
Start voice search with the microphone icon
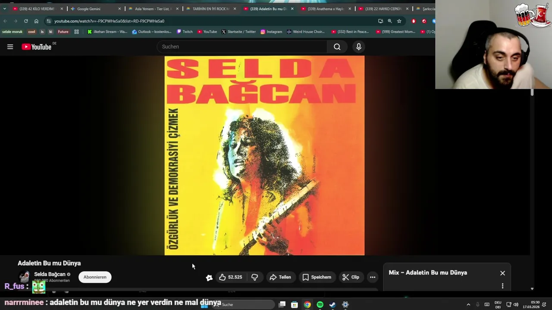[x=359, y=46]
